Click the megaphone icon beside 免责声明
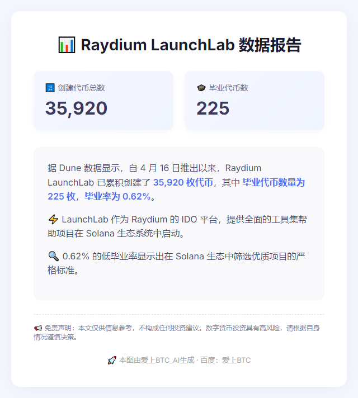 pos(38,328)
